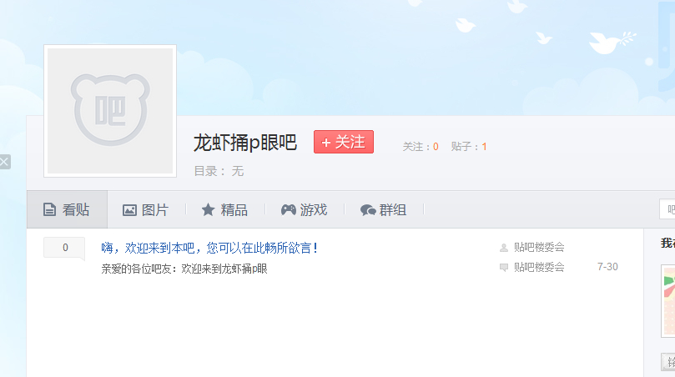Click the picture icon beside 图片

pos(129,210)
